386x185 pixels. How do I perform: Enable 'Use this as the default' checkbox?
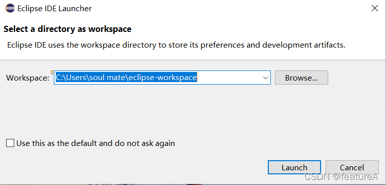point(10,143)
